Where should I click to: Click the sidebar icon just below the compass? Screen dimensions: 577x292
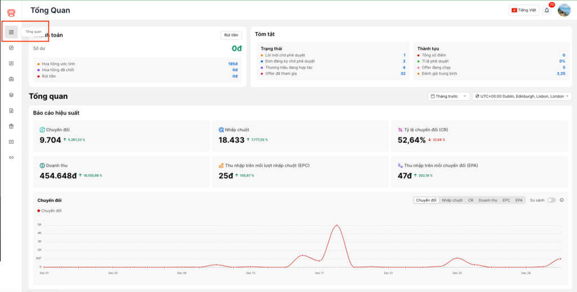[11, 63]
